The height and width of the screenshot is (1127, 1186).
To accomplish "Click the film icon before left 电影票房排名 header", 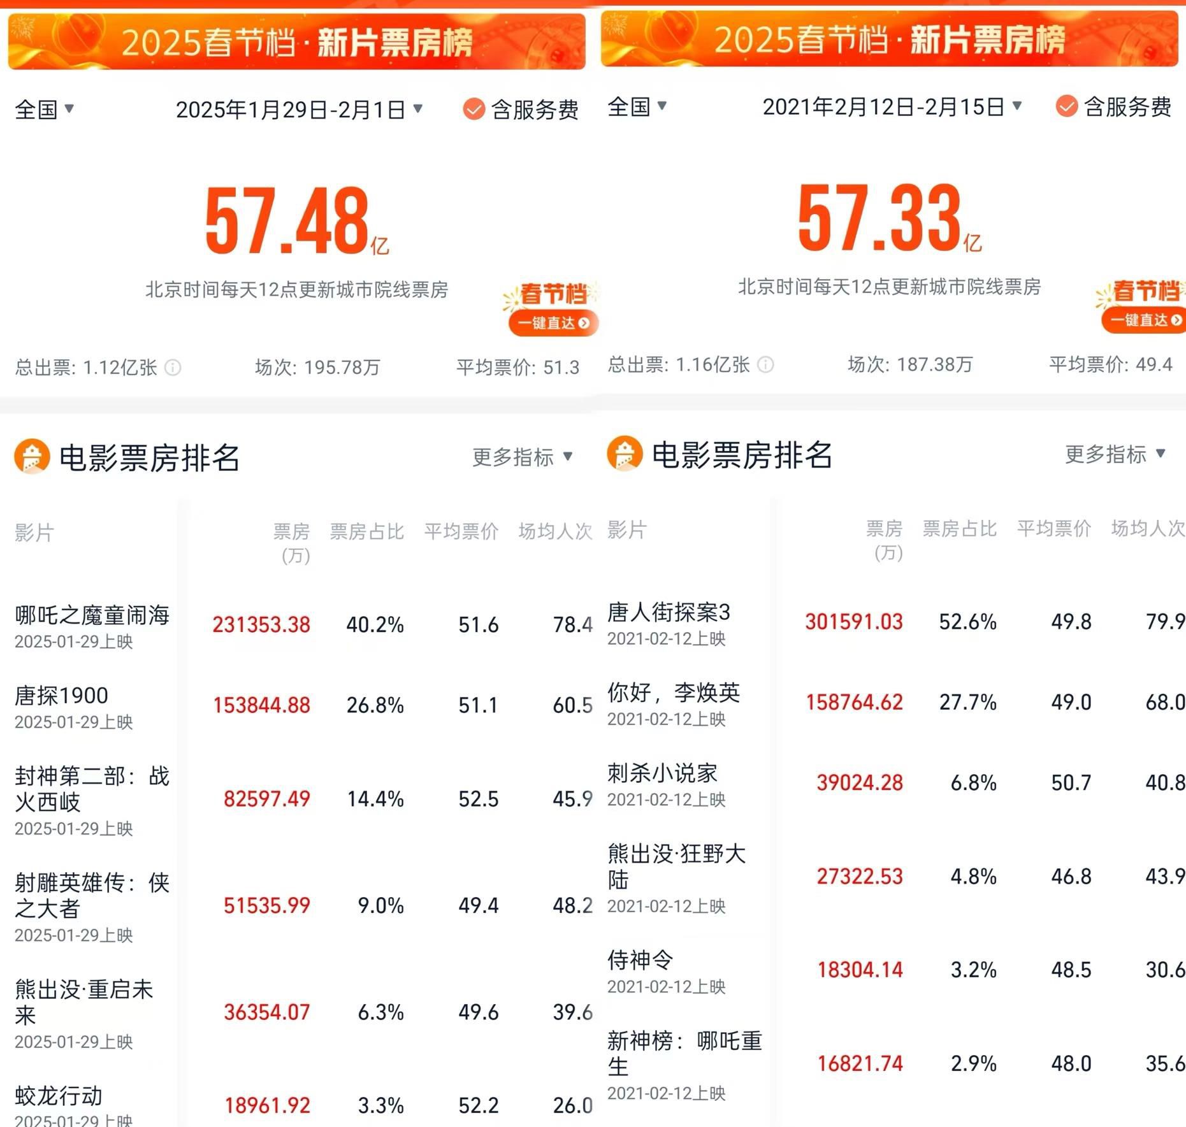I will [x=30, y=457].
